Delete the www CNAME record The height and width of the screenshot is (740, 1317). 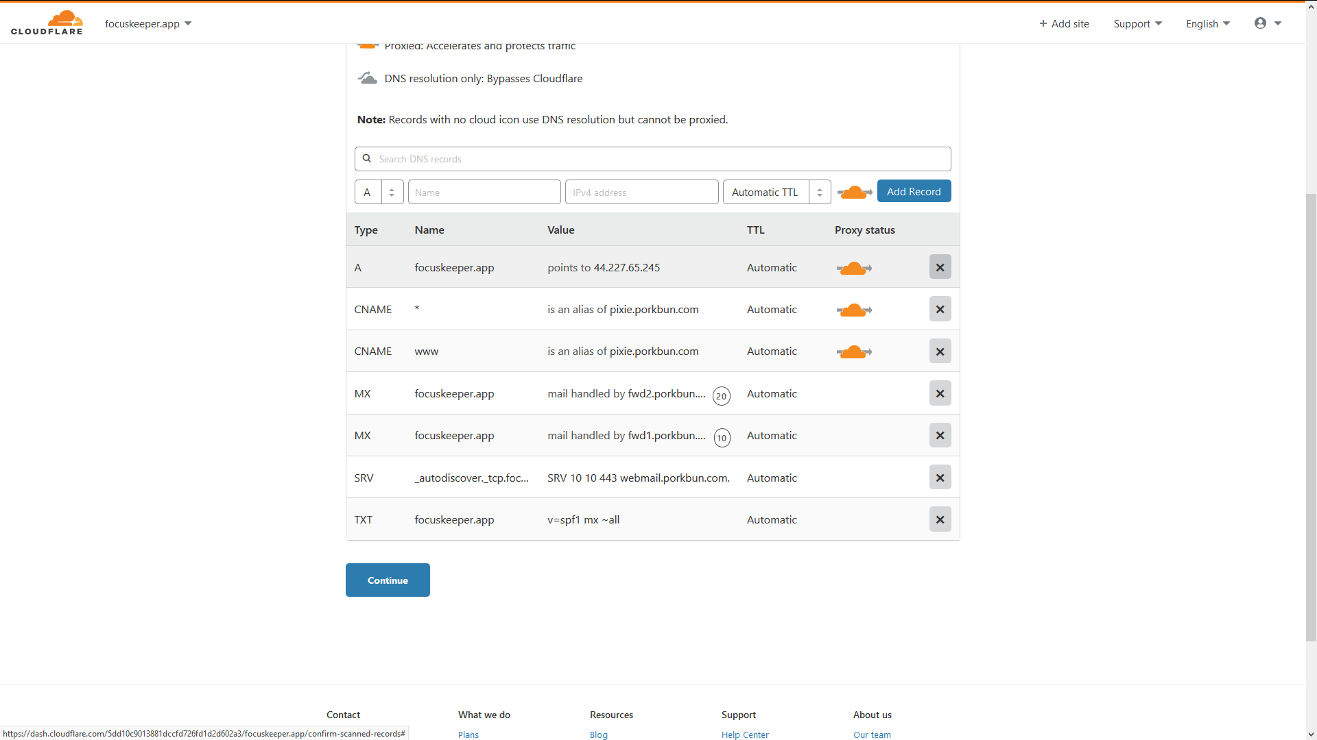(x=940, y=351)
